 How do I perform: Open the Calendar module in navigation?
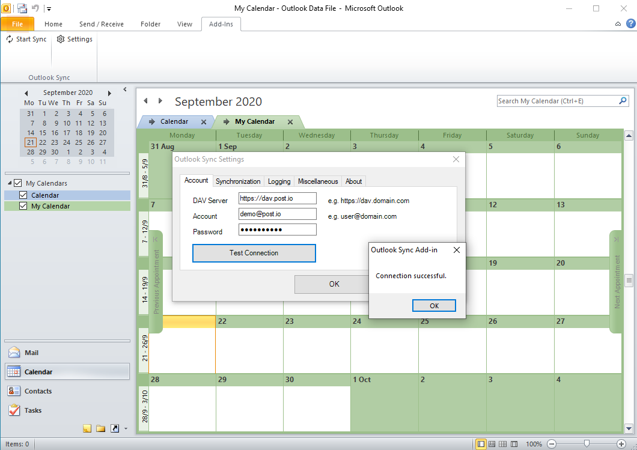(67, 372)
